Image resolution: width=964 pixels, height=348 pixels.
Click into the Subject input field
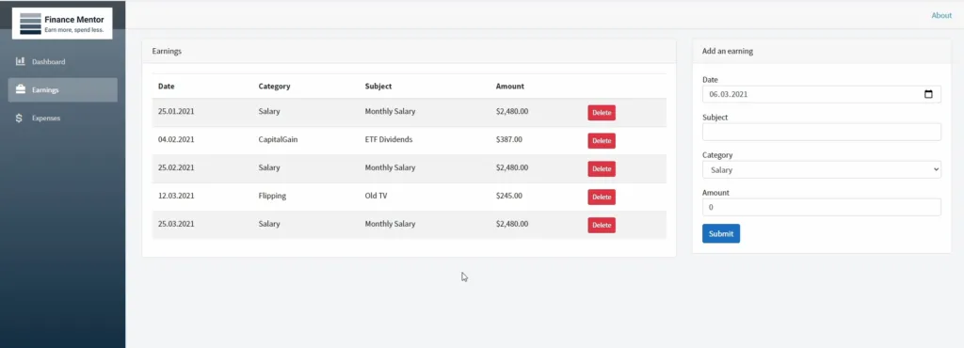[x=821, y=132]
